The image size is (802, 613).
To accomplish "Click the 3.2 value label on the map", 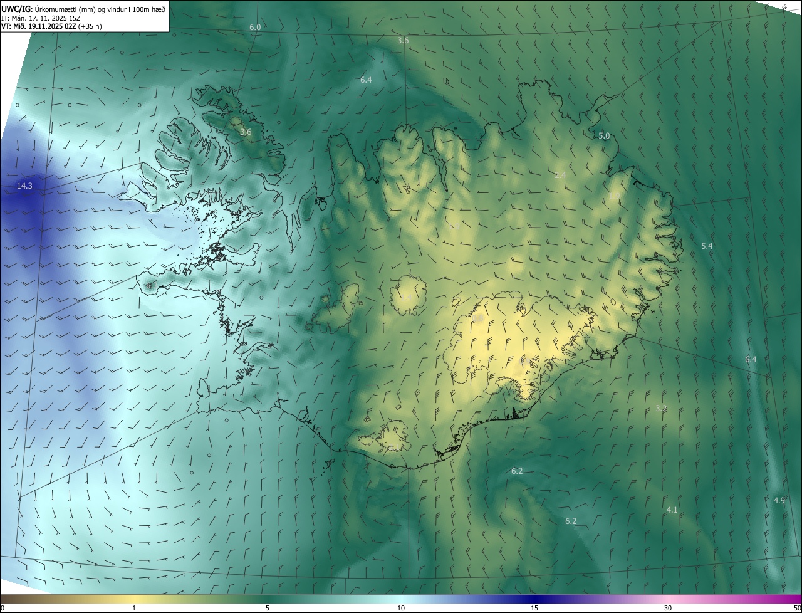I will 661,408.
